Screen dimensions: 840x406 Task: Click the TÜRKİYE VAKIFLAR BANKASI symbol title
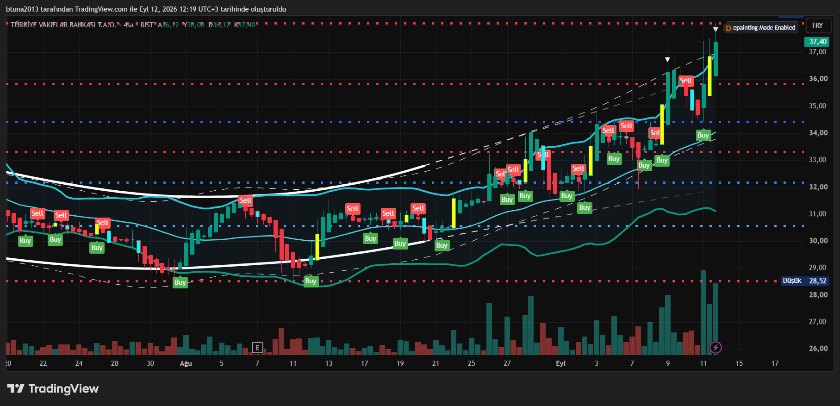(63, 25)
